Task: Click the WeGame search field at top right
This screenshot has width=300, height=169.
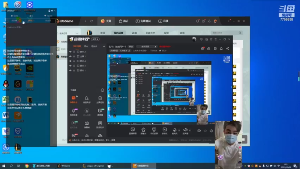Action: click(x=226, y=33)
